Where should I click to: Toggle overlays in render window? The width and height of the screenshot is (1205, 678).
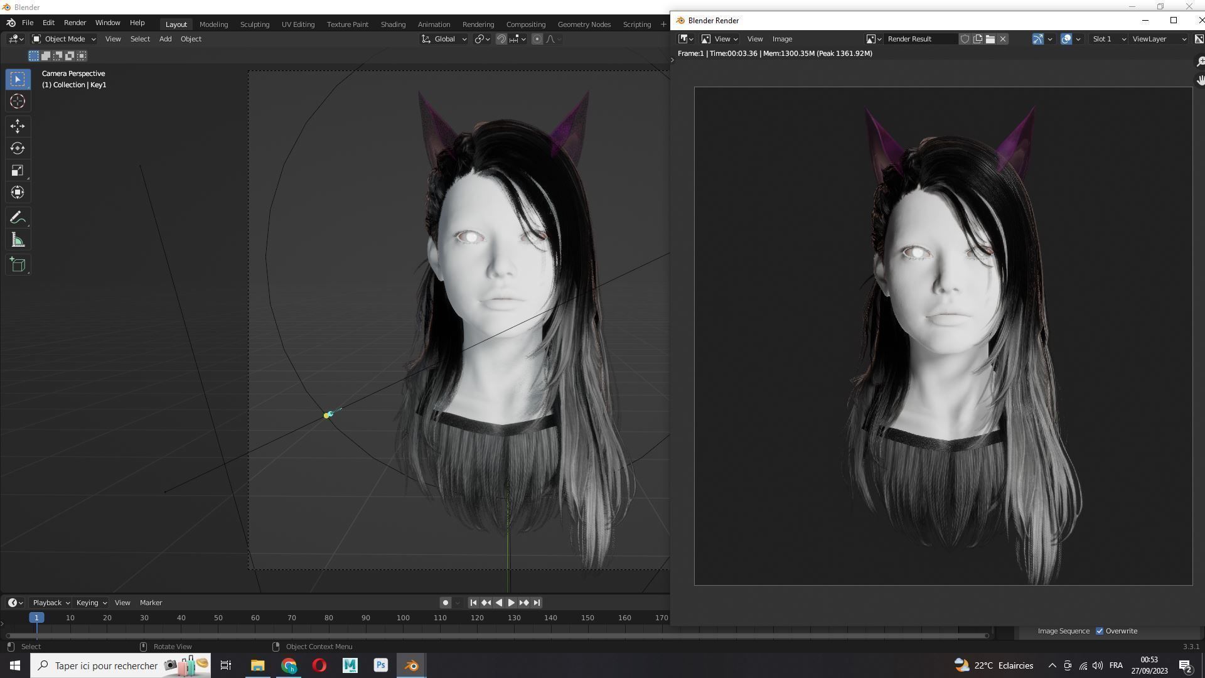coord(1066,39)
